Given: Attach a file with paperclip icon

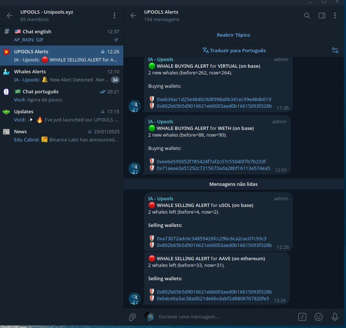Looking at the screenshot, I should tap(132, 317).
